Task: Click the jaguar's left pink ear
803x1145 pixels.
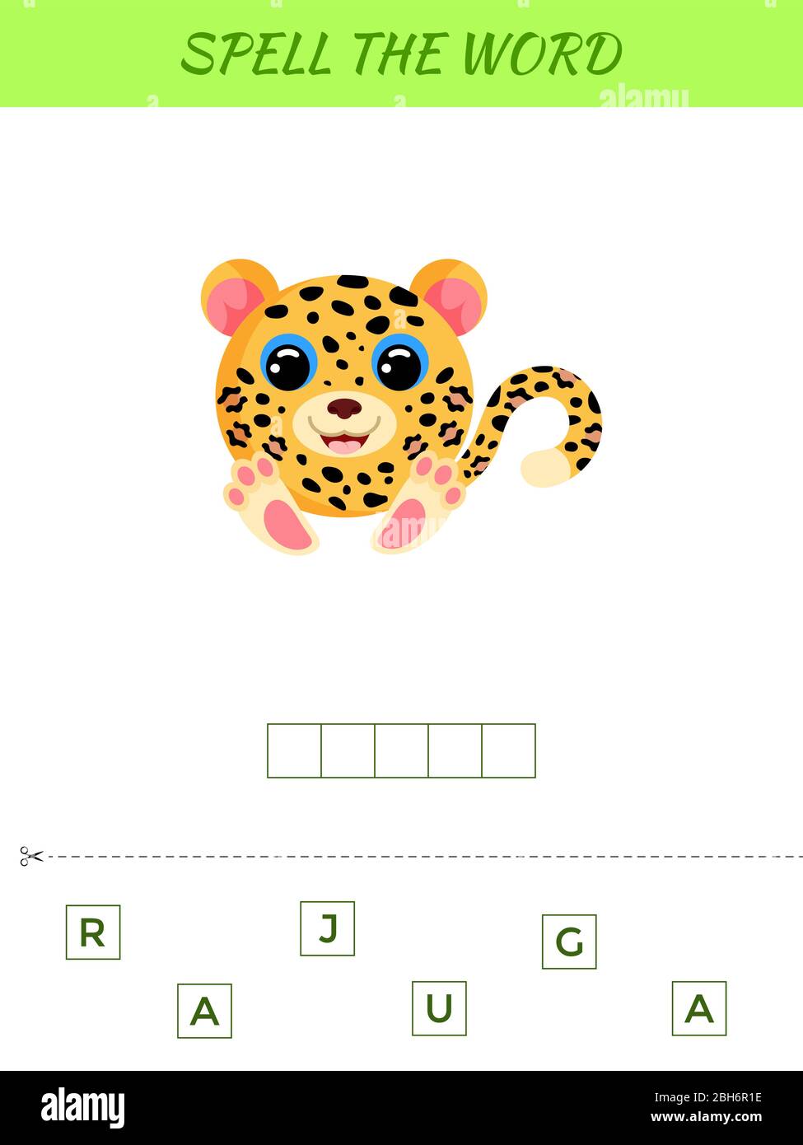Action: (238, 297)
